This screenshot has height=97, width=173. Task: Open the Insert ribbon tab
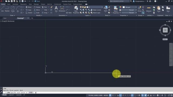[x=9, y=4]
